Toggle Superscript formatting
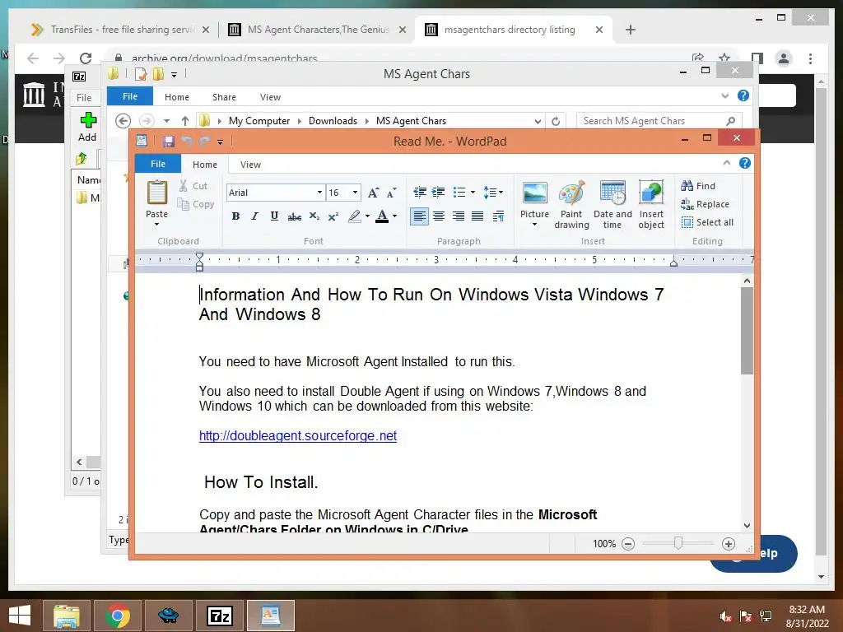Viewport: 843px width, 632px height. [333, 216]
